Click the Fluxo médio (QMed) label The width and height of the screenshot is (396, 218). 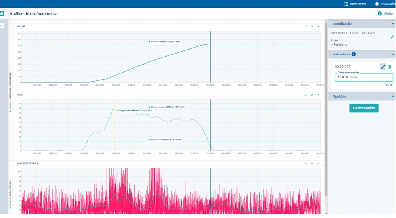pos(165,140)
